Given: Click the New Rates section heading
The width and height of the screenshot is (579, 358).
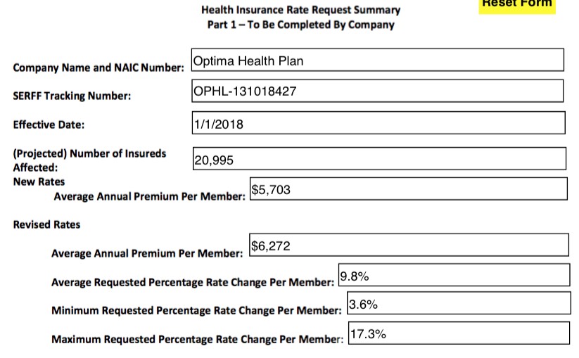Looking at the screenshot, I should click(39, 181).
